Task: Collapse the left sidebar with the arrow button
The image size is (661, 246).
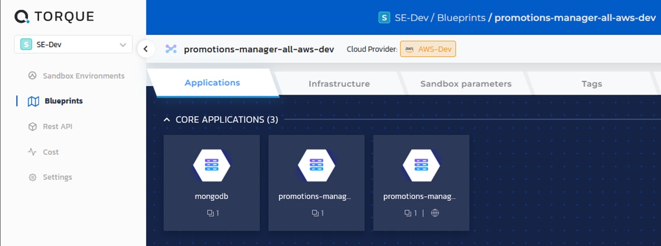Action: point(146,49)
